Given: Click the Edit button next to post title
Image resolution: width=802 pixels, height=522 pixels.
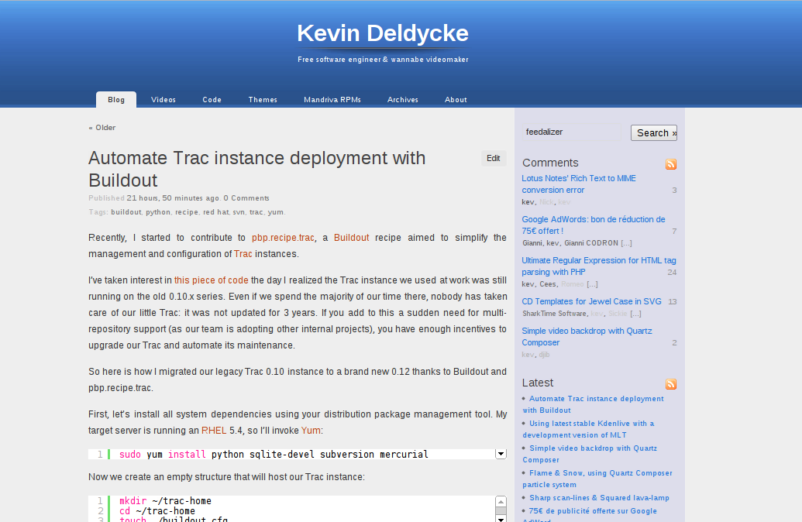Looking at the screenshot, I should click(494, 159).
